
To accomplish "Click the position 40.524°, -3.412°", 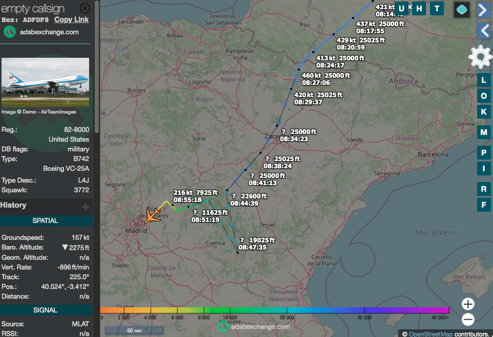I will (65, 287).
